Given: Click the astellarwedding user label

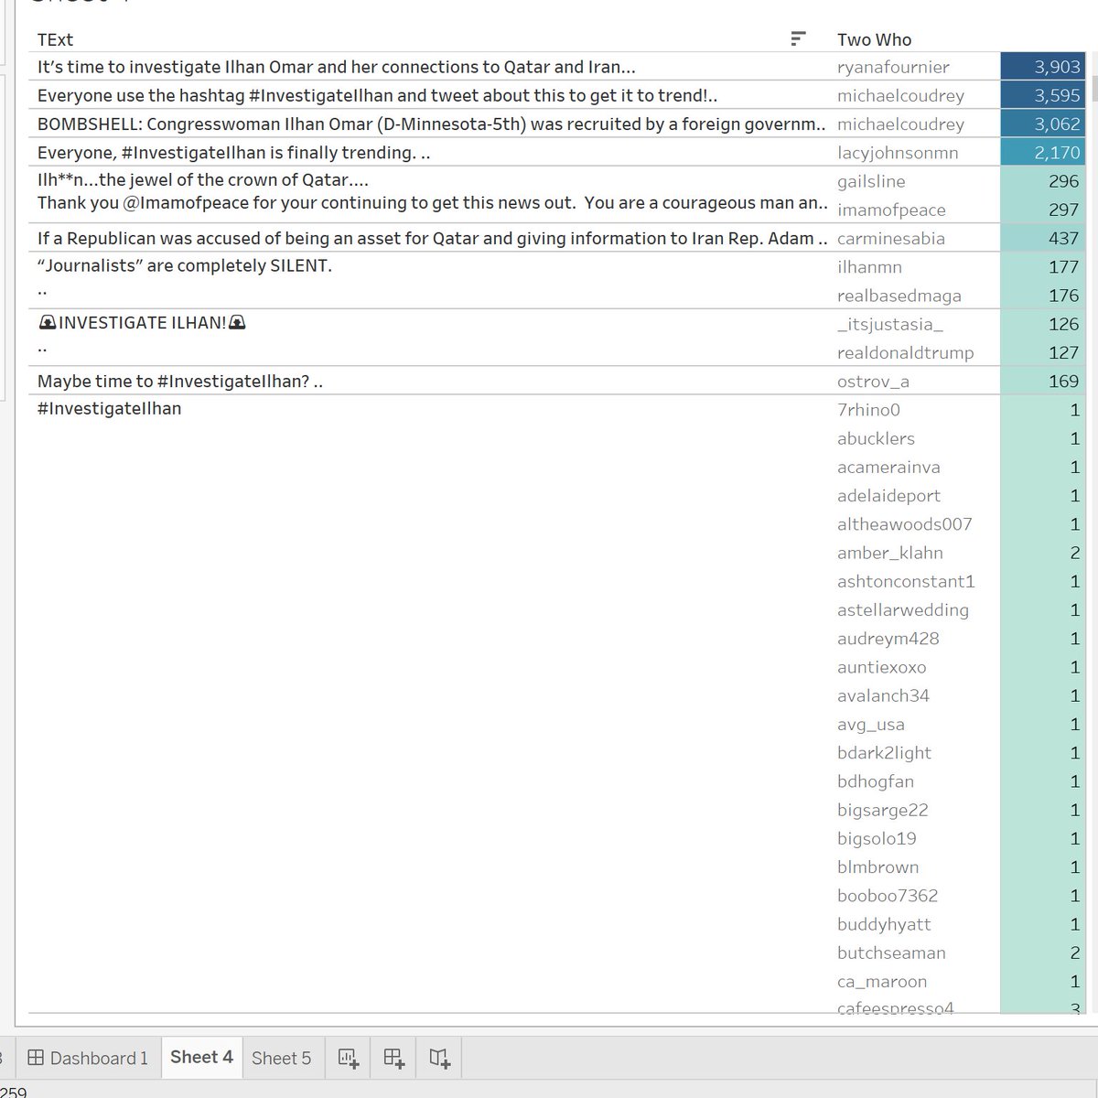Looking at the screenshot, I should tap(902, 609).
